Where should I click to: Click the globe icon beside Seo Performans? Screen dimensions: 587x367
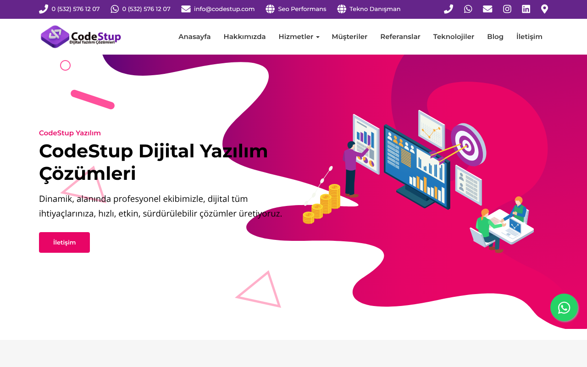(270, 9)
